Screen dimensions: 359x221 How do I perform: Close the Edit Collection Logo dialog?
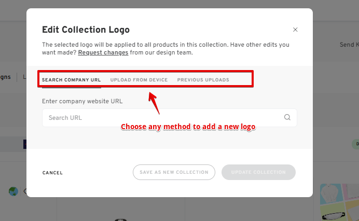click(295, 30)
